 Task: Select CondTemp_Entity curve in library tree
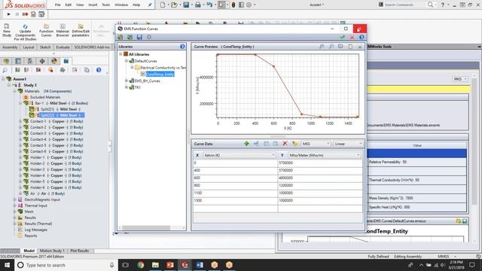(x=160, y=74)
